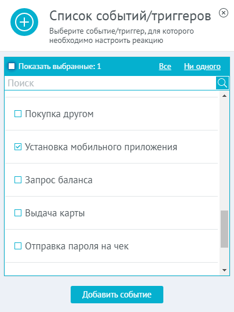This screenshot has width=234, height=312.
Task: Click the scrollbar down arrow
Action: click(225, 270)
